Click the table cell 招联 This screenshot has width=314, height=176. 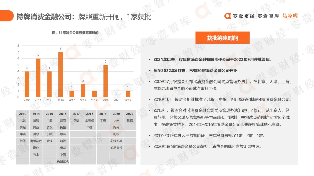click(x=36, y=121)
